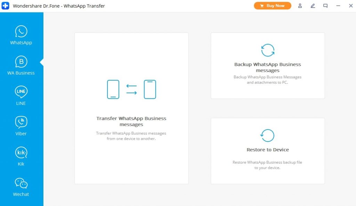The height and width of the screenshot is (206, 356).
Task: Click the 'WhatsApp' sidebar label
Action: (x=21, y=43)
